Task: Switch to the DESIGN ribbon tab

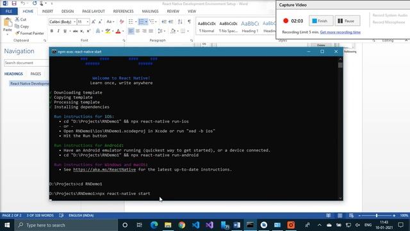Action: click(67, 12)
